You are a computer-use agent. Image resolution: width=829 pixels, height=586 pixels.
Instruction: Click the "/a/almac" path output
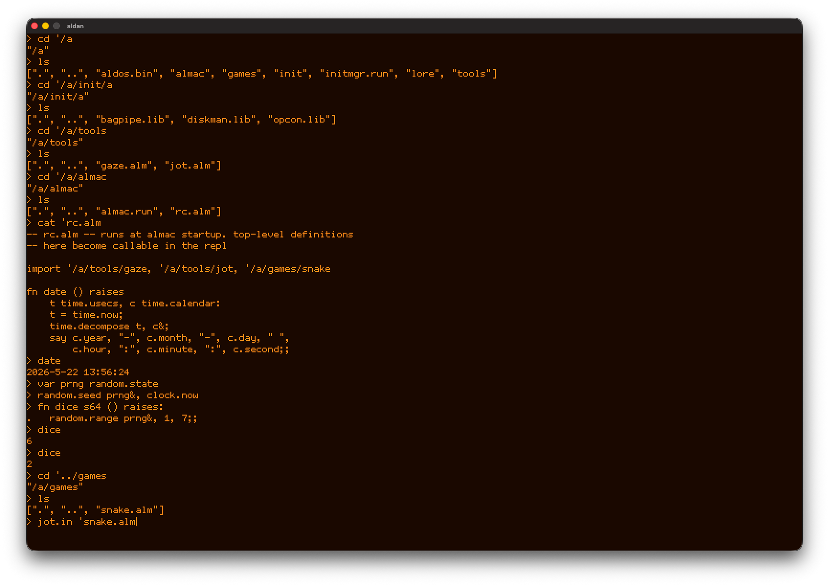click(x=55, y=188)
